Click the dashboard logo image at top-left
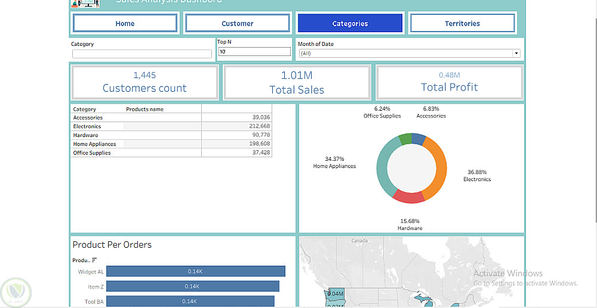 [x=85, y=4]
